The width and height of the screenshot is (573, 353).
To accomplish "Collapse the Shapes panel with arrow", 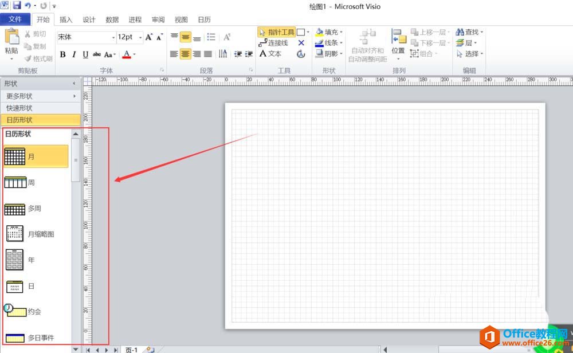I will (74, 84).
